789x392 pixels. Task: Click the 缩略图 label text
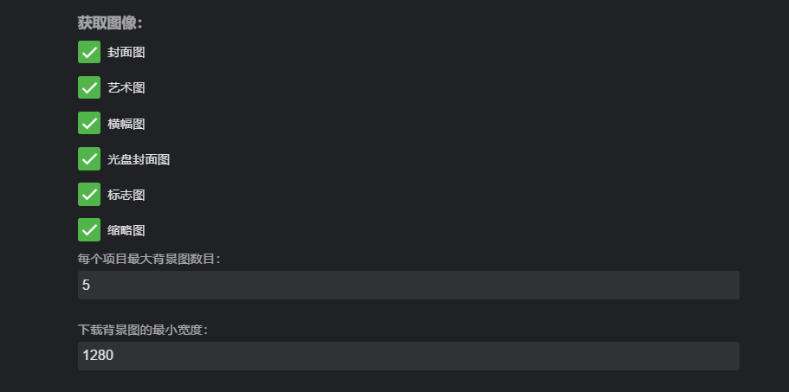pos(126,230)
